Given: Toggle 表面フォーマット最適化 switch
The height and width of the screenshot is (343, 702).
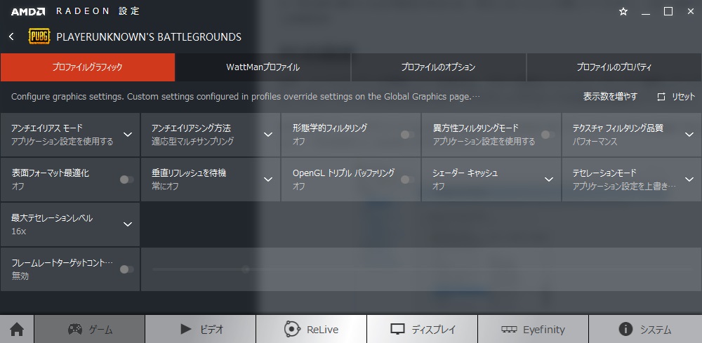Looking at the screenshot, I should [x=126, y=180].
